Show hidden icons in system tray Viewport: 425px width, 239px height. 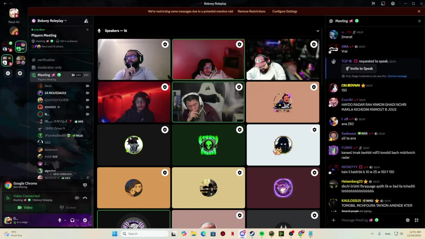[x=372, y=234]
